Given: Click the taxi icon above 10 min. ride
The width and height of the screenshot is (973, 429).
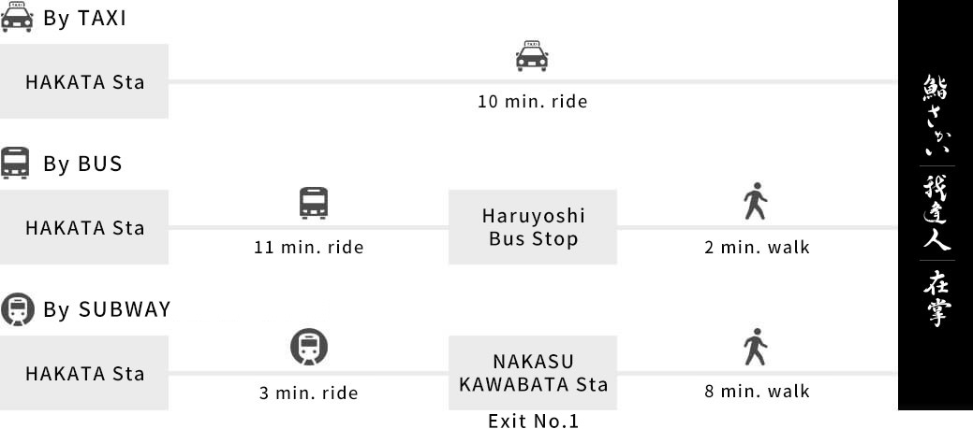Looking at the screenshot, I should point(532,56).
